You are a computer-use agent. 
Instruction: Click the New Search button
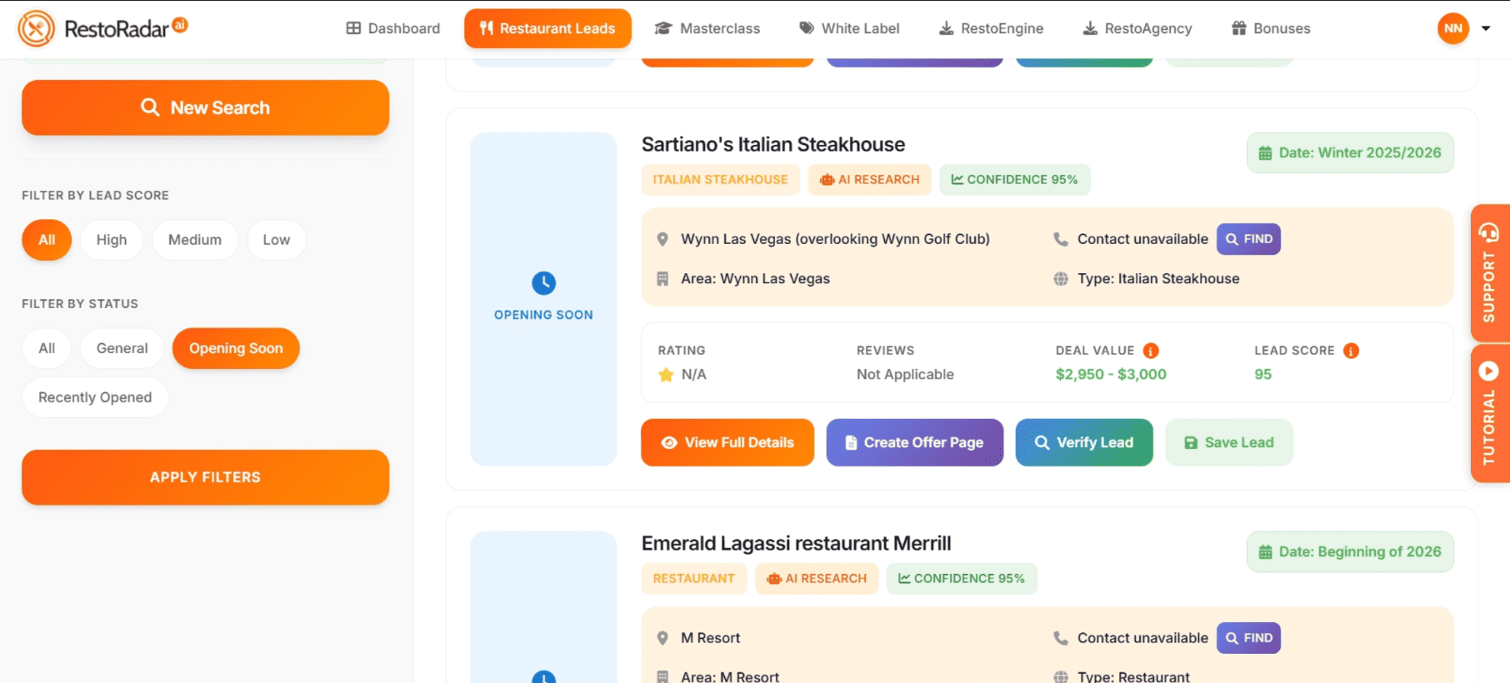pyautogui.click(x=205, y=107)
